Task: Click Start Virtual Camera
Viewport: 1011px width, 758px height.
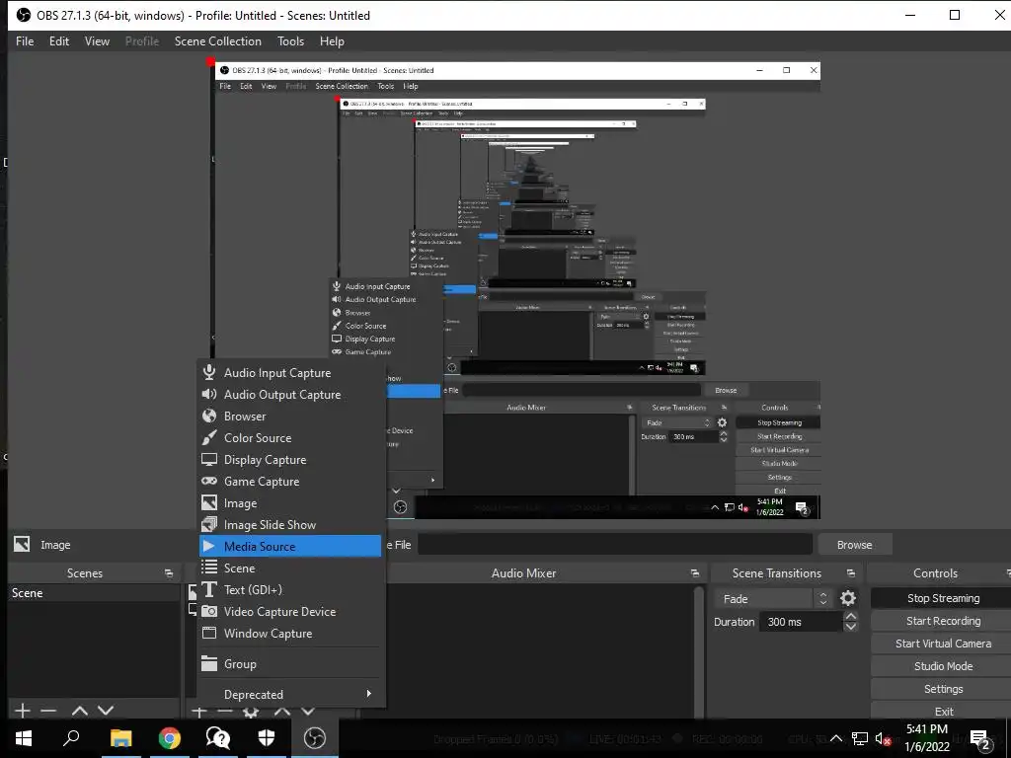Action: [x=943, y=644]
